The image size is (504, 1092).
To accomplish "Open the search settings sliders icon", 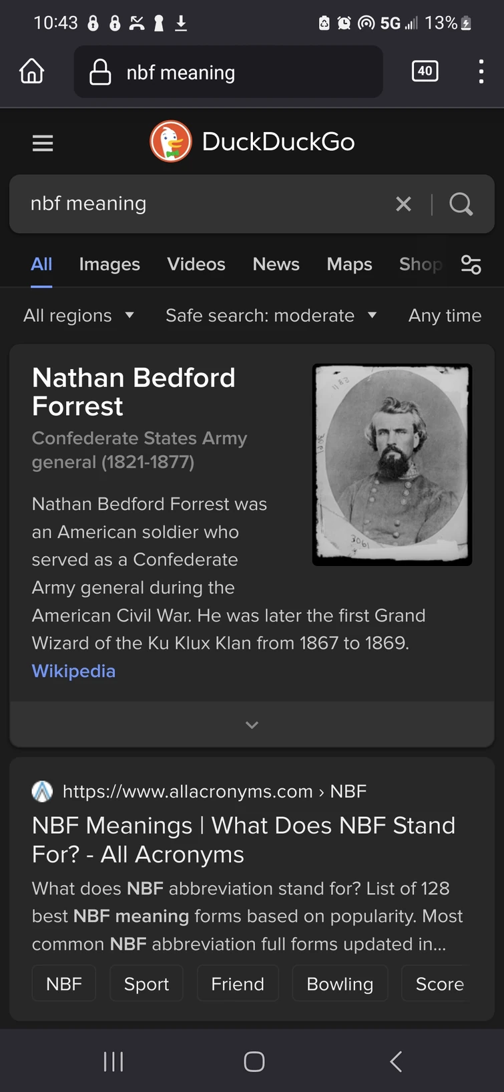I will point(471,265).
